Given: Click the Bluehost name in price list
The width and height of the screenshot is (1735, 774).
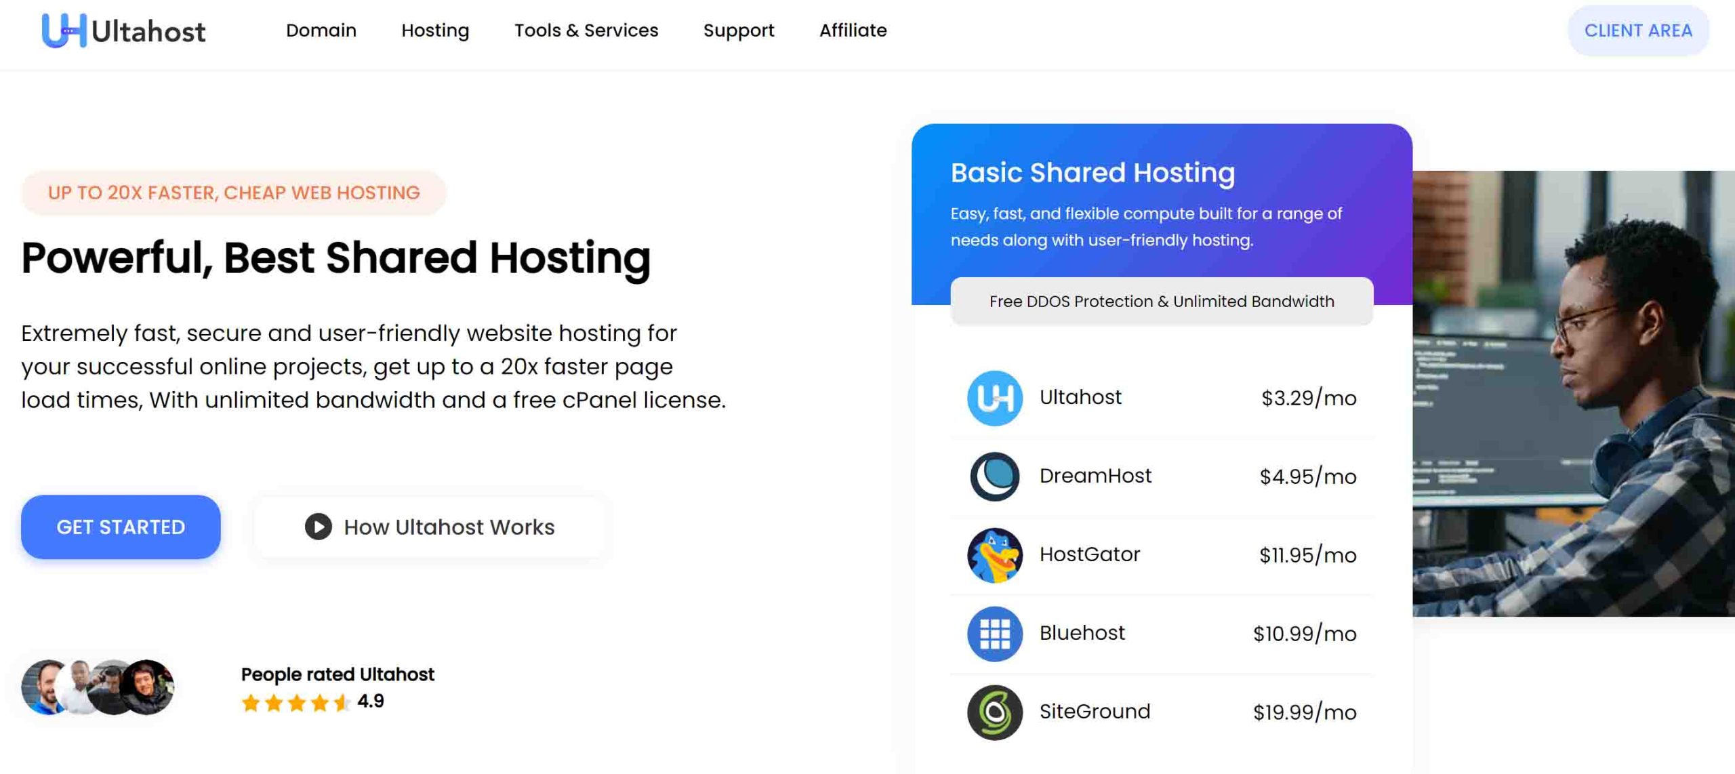Looking at the screenshot, I should [1082, 633].
